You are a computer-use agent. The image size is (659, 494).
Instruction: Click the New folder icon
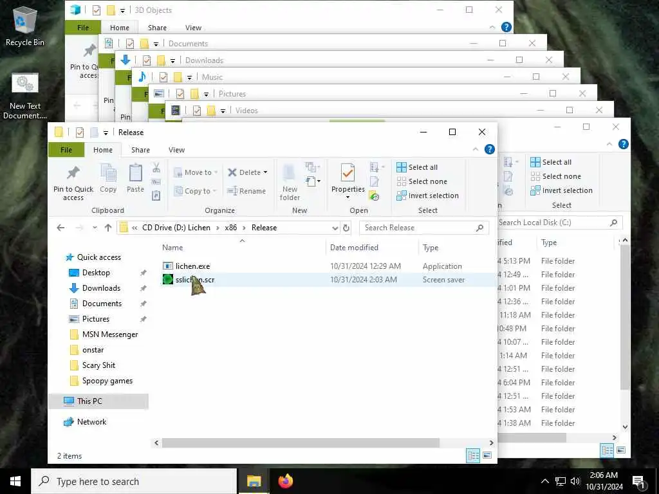pos(290,173)
